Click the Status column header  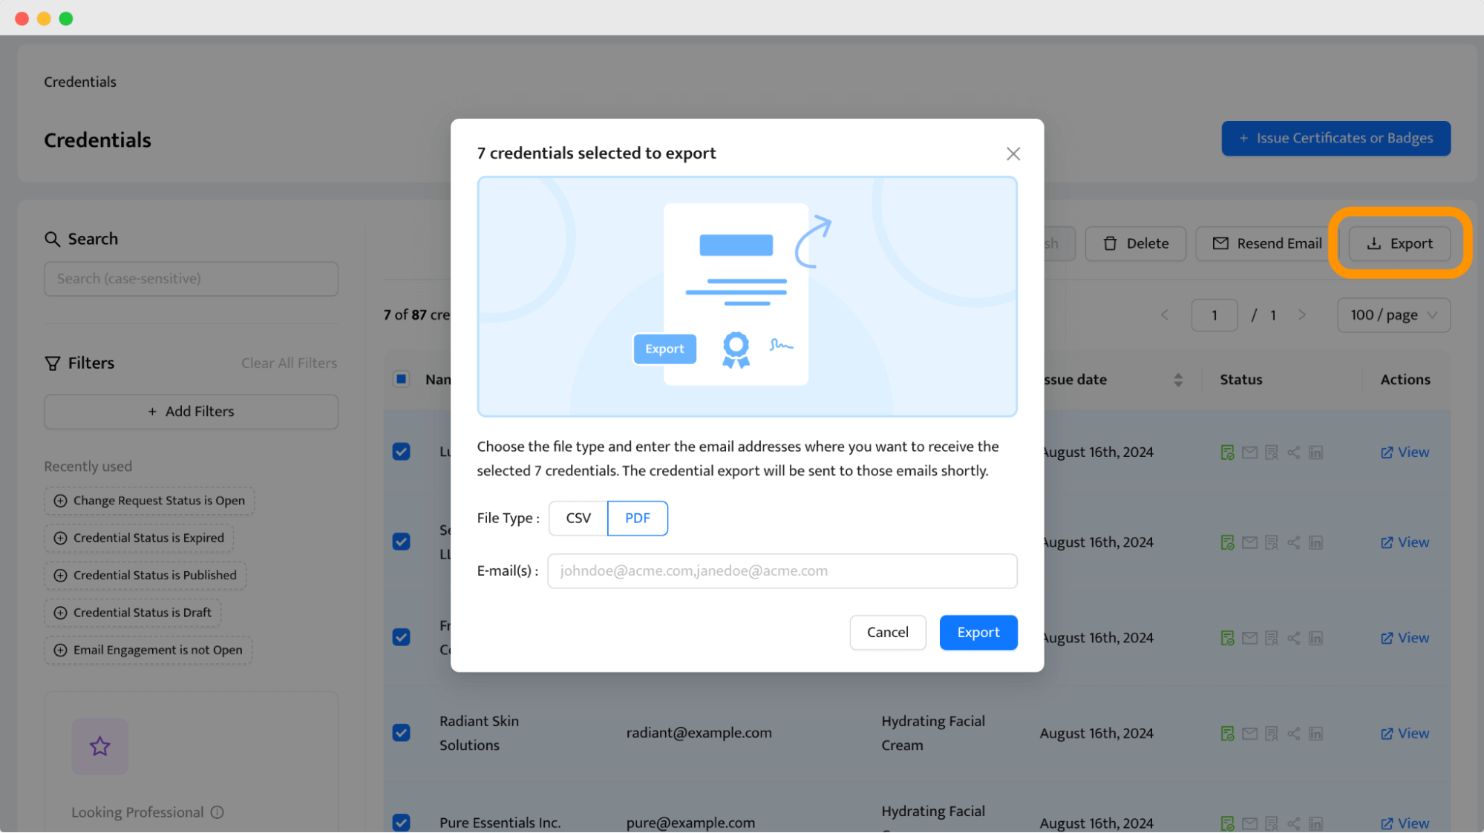pyautogui.click(x=1241, y=379)
